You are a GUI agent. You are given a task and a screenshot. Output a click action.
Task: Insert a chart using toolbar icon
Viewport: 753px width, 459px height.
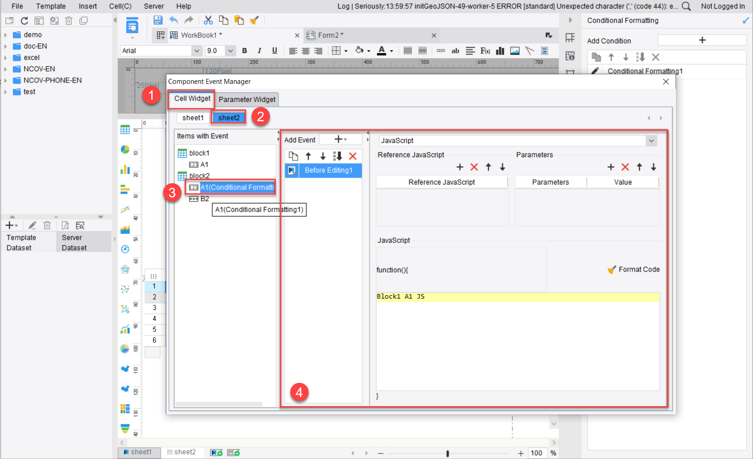[x=500, y=51]
